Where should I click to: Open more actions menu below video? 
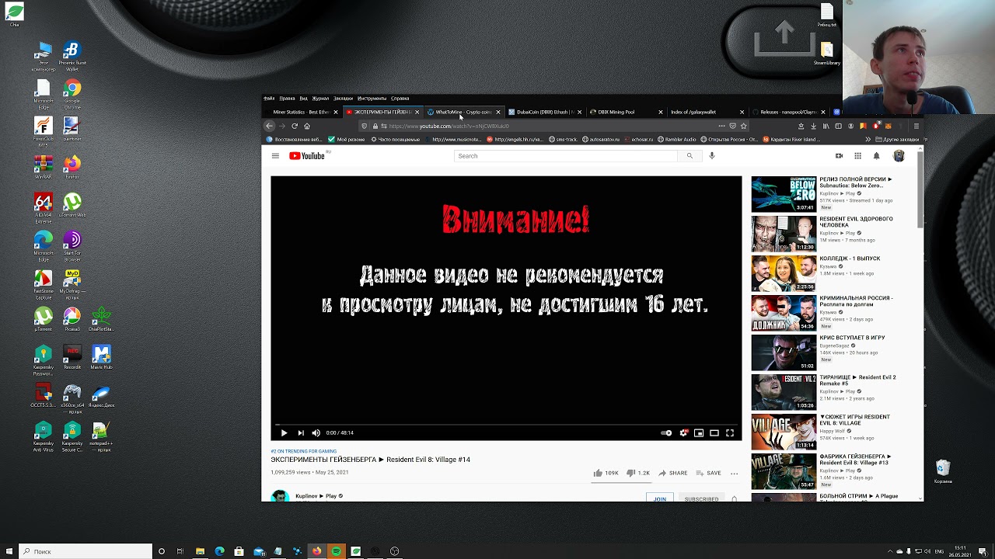coord(734,473)
